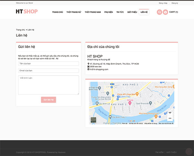Select the LIÊN HỆ tab

[x=144, y=12]
